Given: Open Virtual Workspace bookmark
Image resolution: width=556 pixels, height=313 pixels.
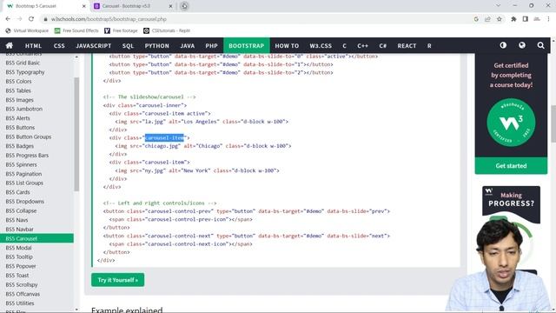Looking at the screenshot, I should tap(27, 31).
